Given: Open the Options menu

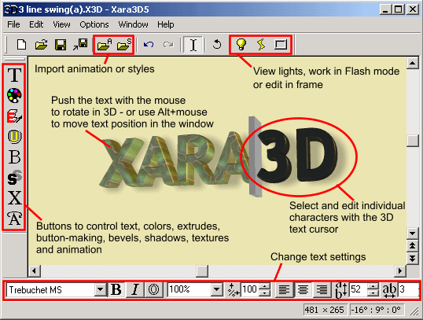Looking at the screenshot, I should [x=94, y=24].
